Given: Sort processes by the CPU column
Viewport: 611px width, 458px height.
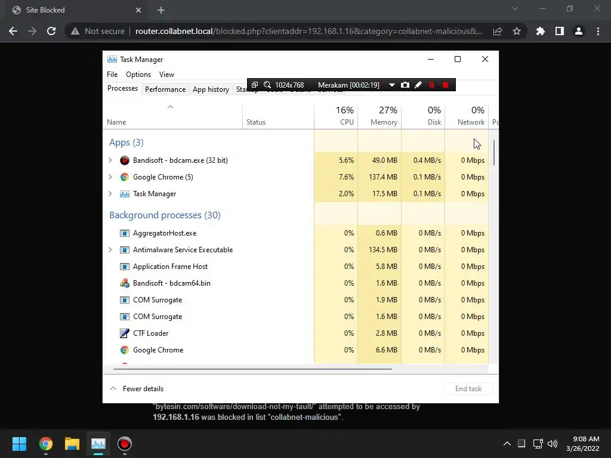Looking at the screenshot, I should pos(336,116).
